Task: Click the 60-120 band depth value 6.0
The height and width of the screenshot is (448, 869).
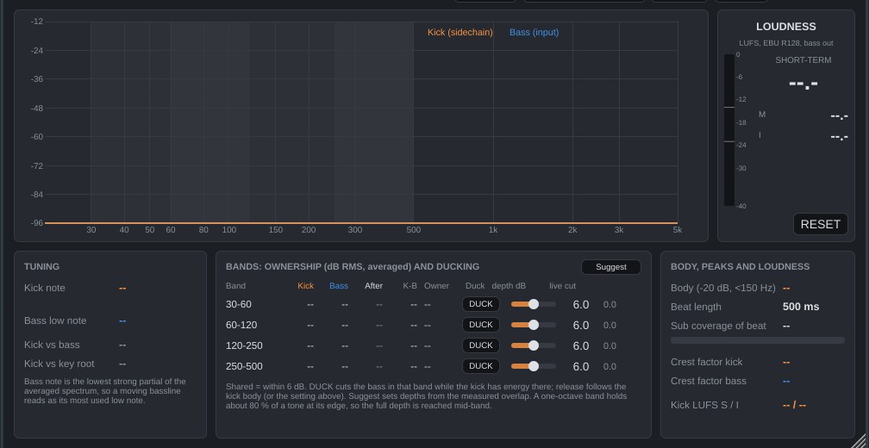Action: (x=581, y=325)
